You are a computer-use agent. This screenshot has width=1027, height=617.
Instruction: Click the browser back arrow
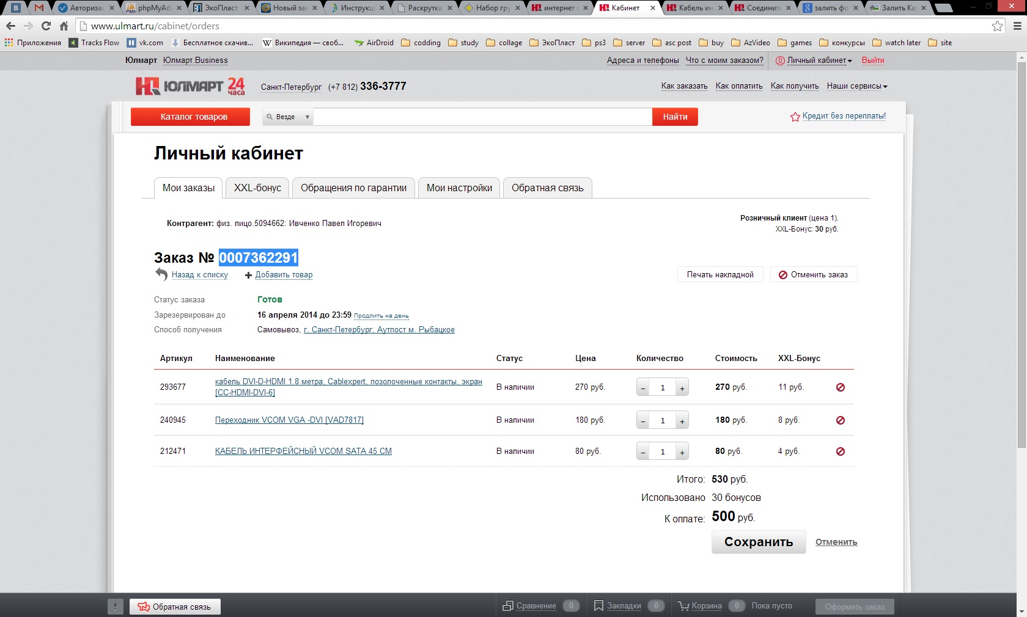[10, 26]
